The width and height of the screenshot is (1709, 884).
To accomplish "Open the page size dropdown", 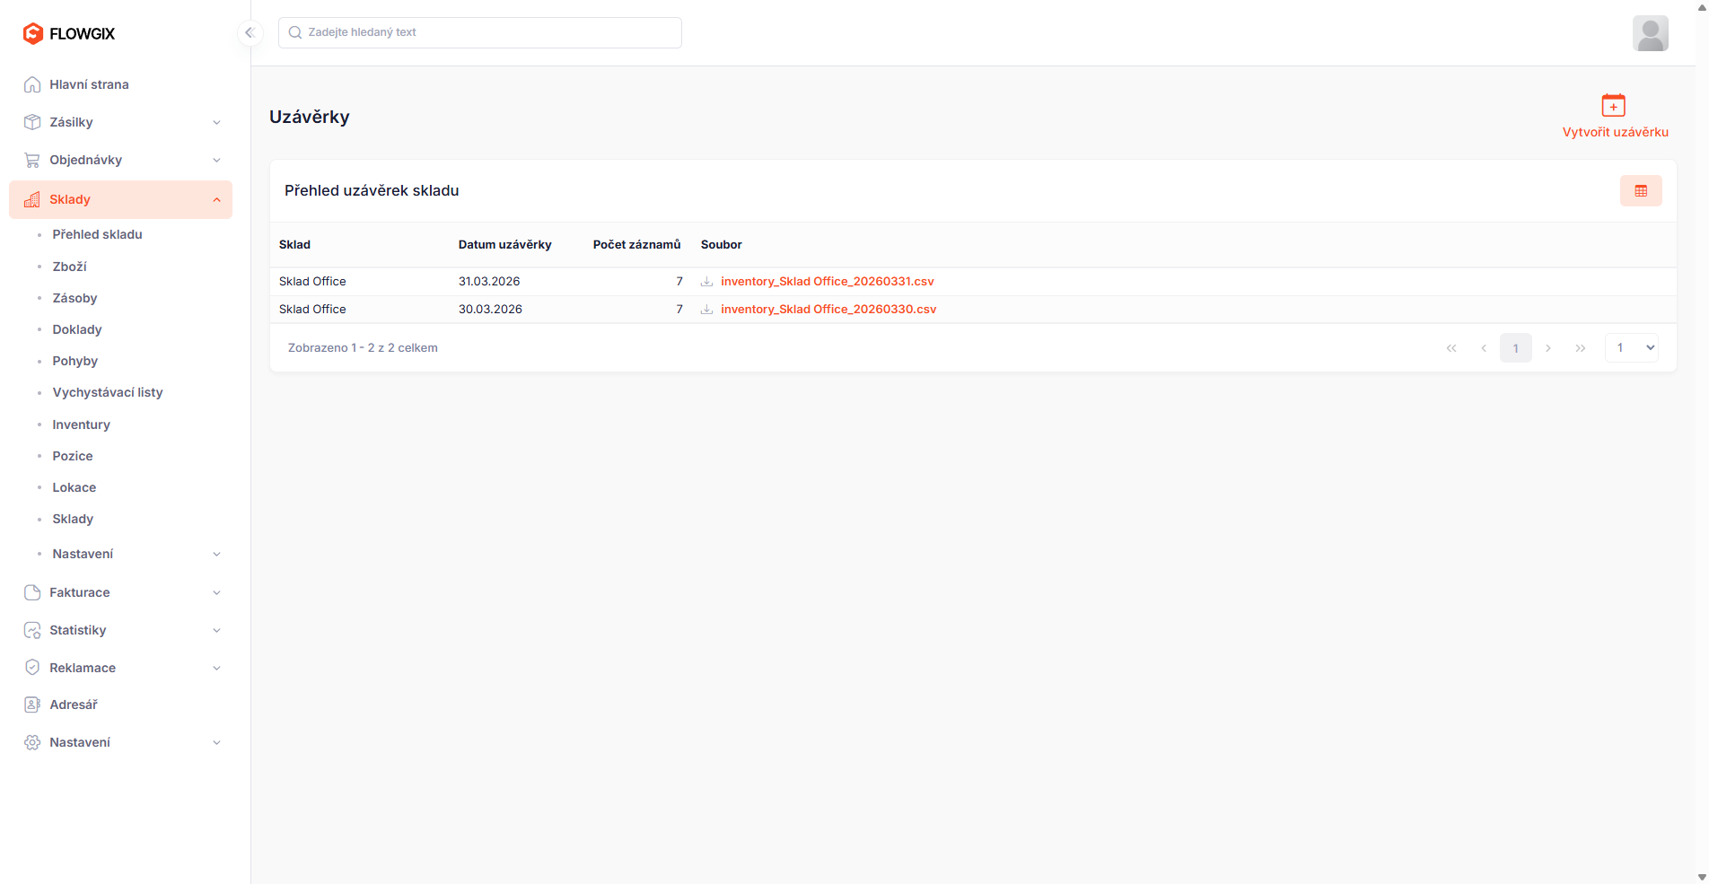I will (x=1630, y=348).
